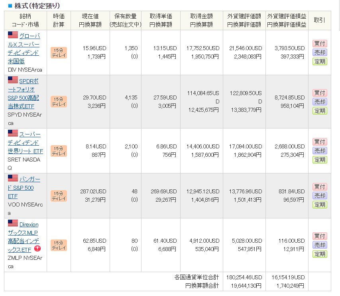Click the 15分ディレイ badge in VOO row
Viewport: 340px width, 296px height.
pos(59,196)
